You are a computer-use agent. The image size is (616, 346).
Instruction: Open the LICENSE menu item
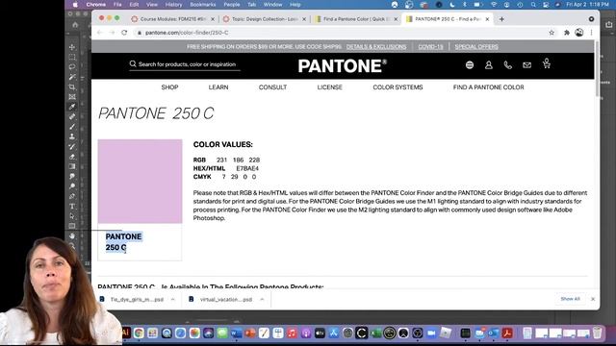pyautogui.click(x=329, y=87)
